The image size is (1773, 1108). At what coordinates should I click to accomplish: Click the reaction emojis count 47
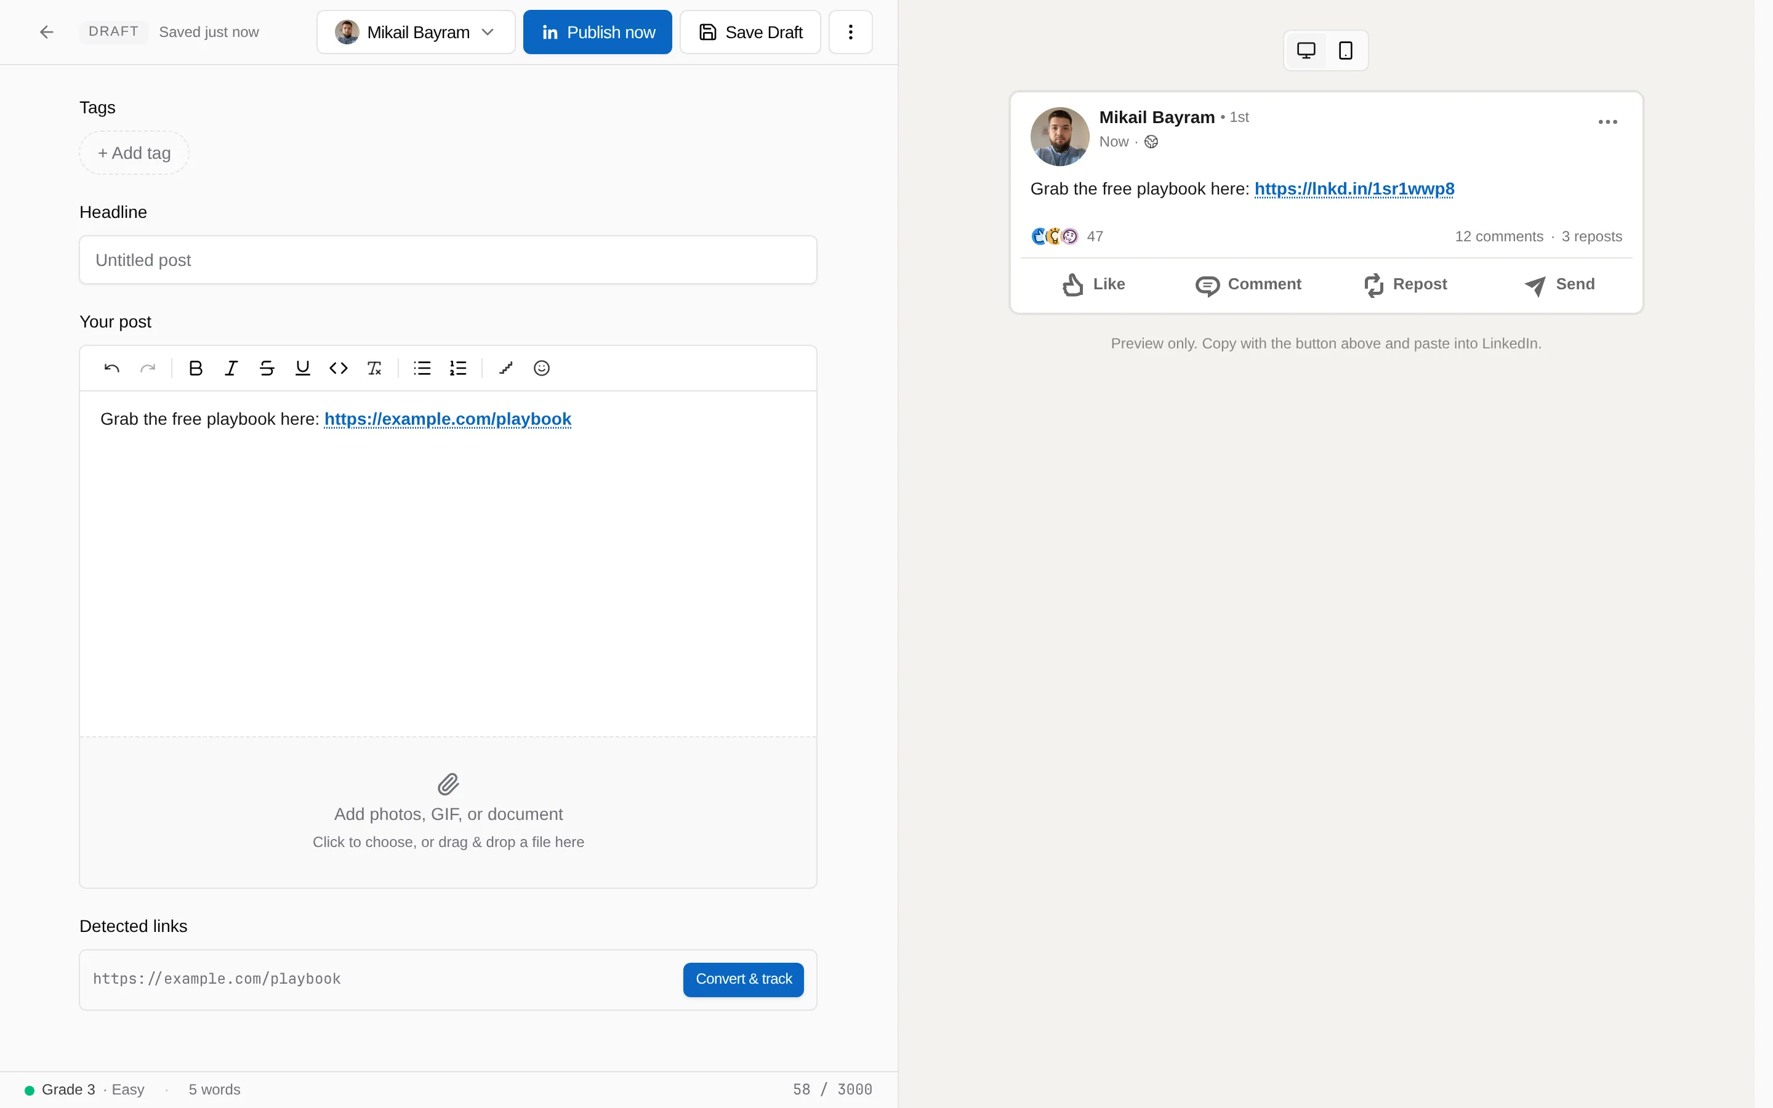click(1067, 237)
